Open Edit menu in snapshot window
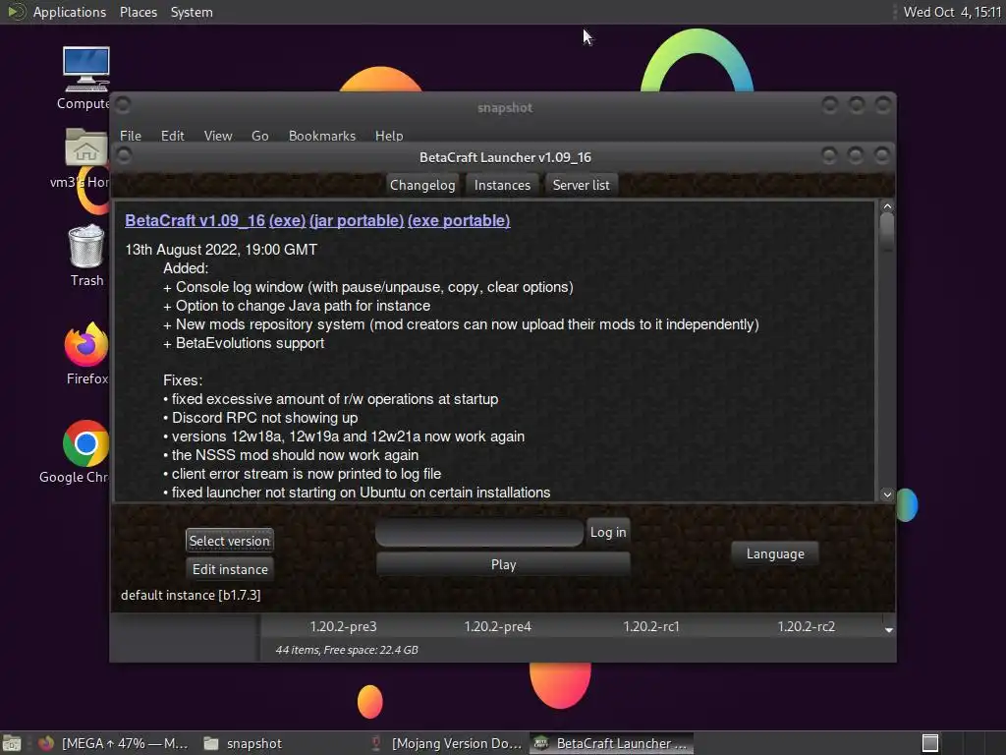 pyautogui.click(x=172, y=136)
